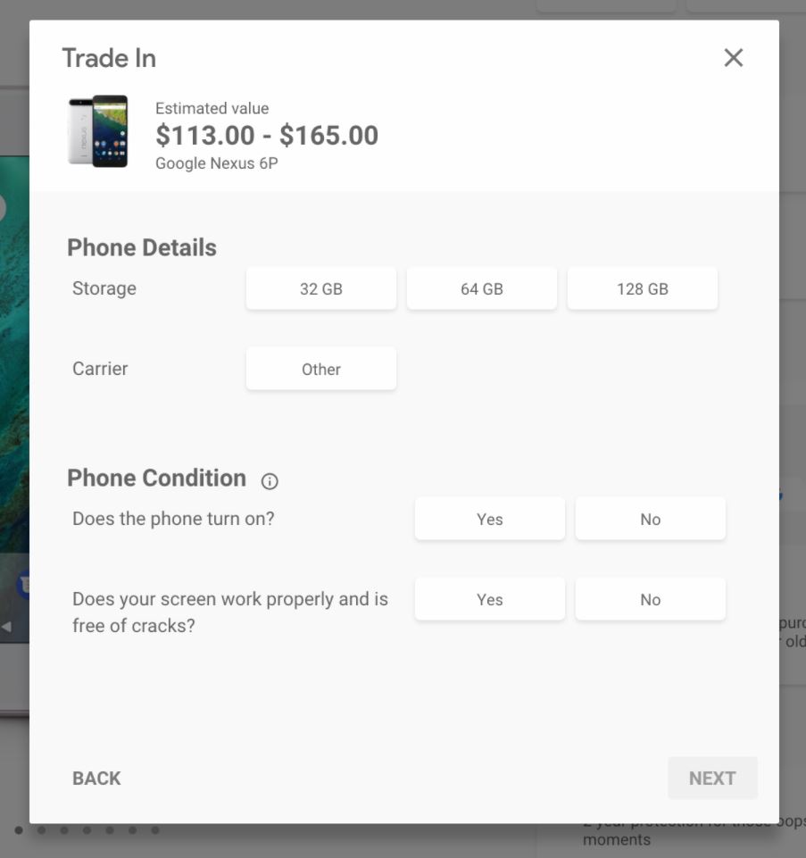Answer Yes to phone turns on
806x858 pixels.
click(x=490, y=519)
